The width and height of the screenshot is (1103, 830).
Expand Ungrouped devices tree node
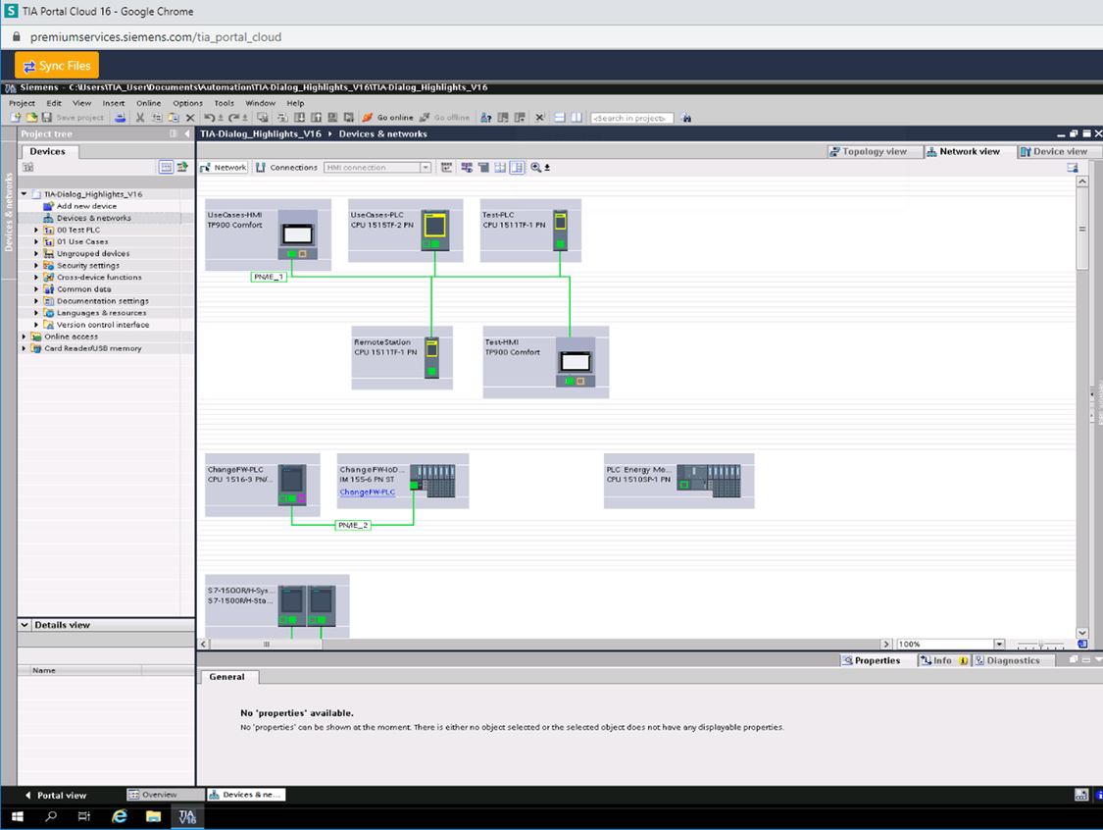[36, 253]
